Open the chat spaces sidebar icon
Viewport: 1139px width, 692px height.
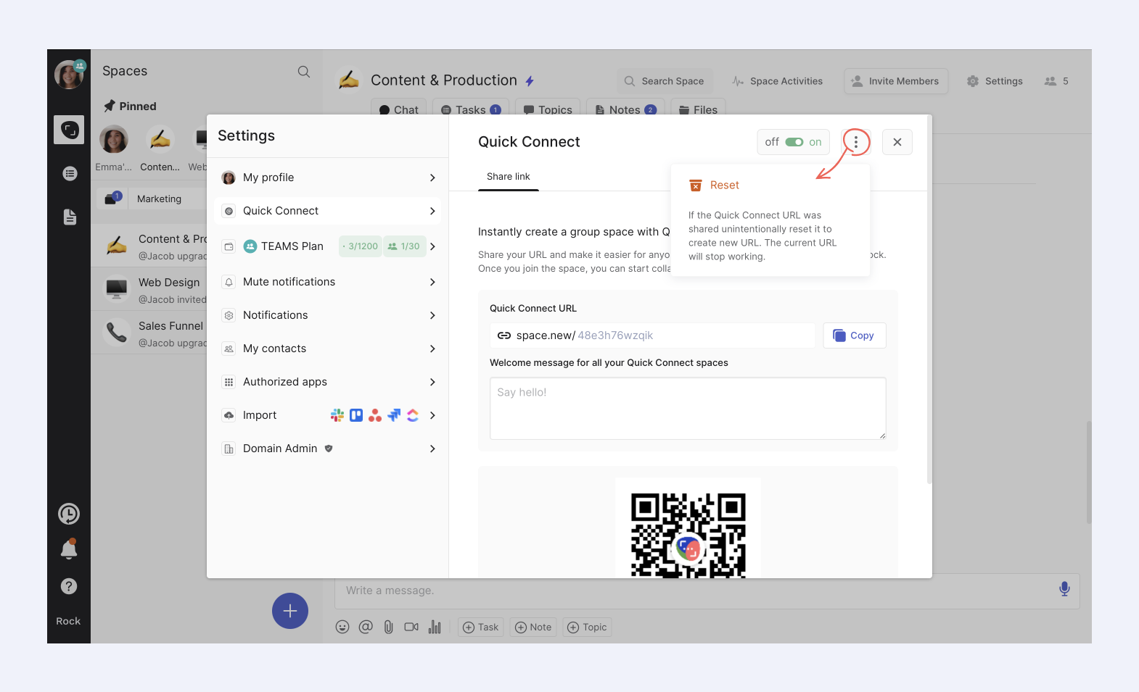69,130
